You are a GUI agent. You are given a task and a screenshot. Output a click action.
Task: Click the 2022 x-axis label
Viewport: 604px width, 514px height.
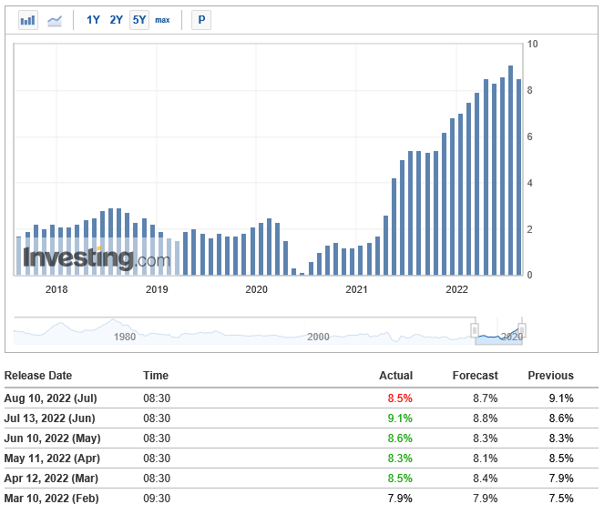click(x=456, y=289)
